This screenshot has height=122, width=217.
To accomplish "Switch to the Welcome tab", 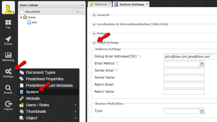I will (100, 4).
